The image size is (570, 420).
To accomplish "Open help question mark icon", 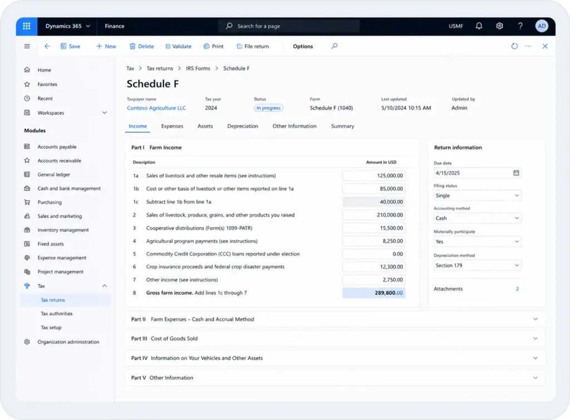I will pyautogui.click(x=520, y=26).
